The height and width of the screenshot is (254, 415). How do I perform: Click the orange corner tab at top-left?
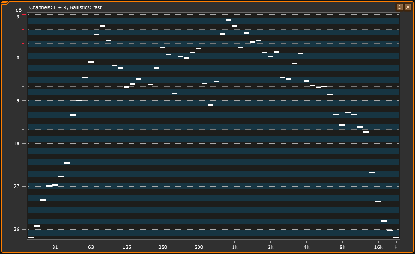[x=5, y=3]
